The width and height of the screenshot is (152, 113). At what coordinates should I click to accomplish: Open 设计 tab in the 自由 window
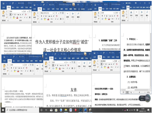(18, 8)
